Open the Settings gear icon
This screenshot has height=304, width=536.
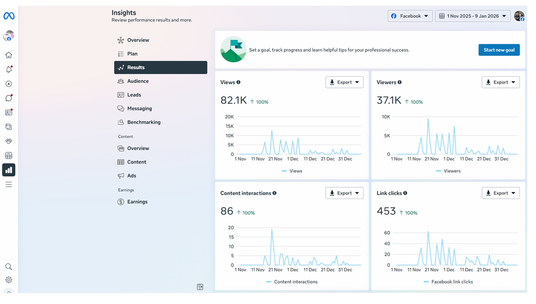(9, 280)
